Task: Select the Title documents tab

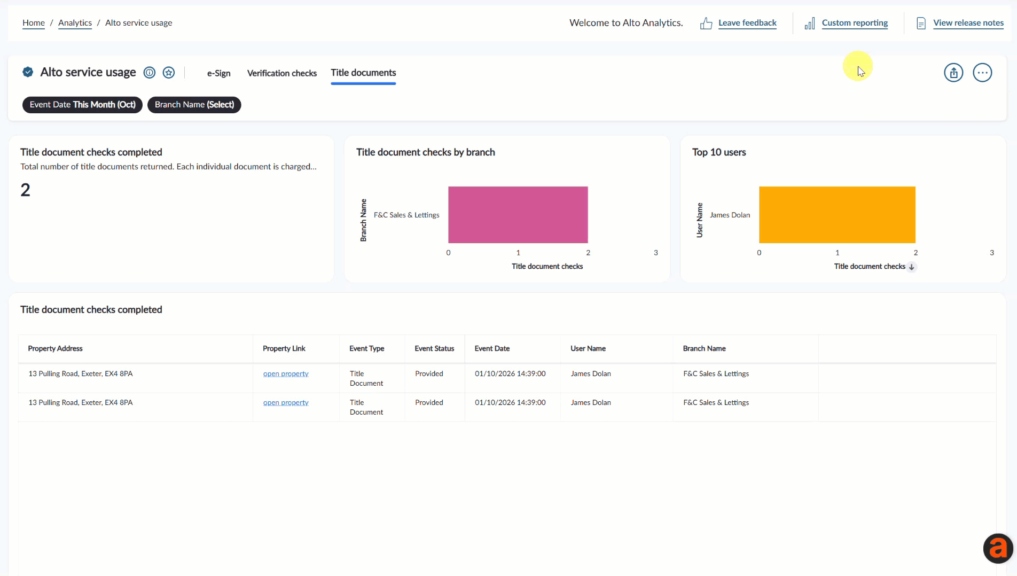Action: pyautogui.click(x=363, y=73)
